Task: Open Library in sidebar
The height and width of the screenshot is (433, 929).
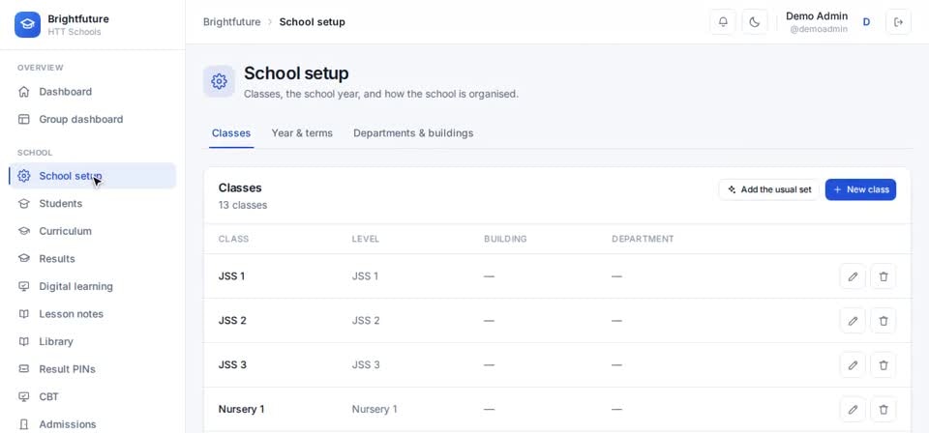Action: [93, 341]
